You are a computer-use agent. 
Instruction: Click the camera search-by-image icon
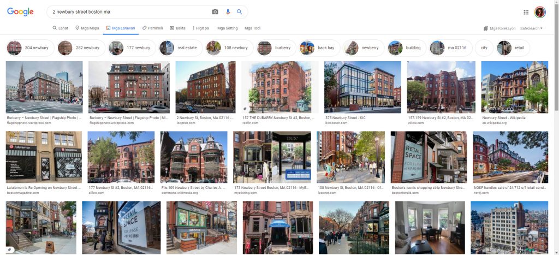click(215, 12)
